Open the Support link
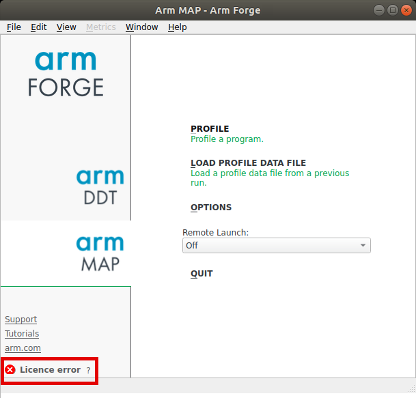 point(21,319)
